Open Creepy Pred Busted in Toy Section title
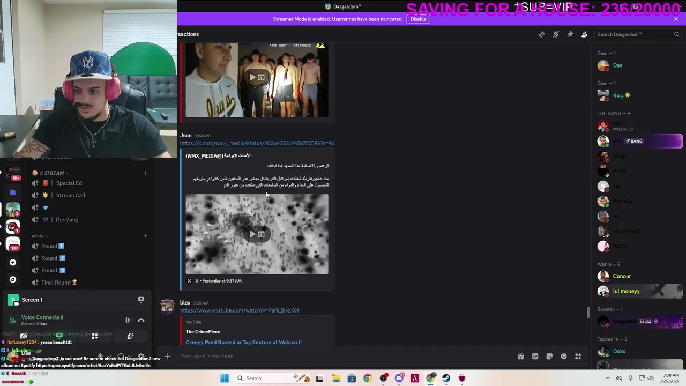Image resolution: width=686 pixels, height=386 pixels. [x=244, y=342]
